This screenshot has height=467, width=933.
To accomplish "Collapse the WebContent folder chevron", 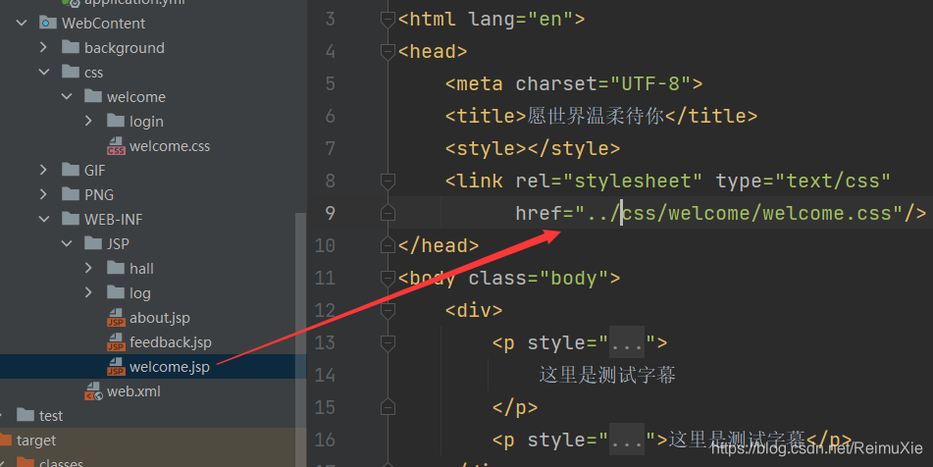I will [22, 24].
